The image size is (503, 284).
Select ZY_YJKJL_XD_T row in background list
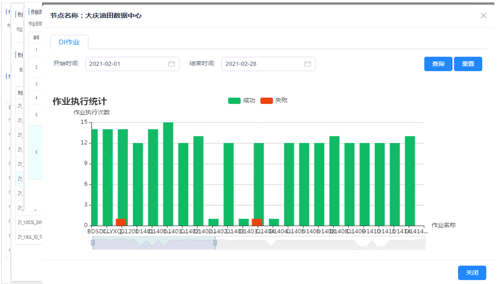(x=30, y=237)
